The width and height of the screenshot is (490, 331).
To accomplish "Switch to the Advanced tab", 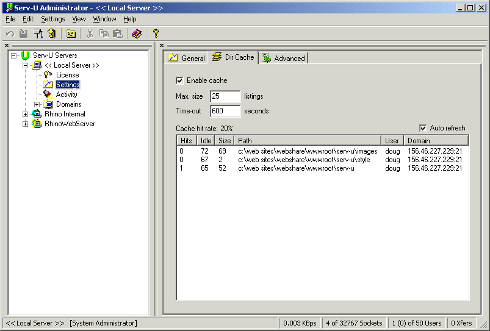I will [x=284, y=58].
